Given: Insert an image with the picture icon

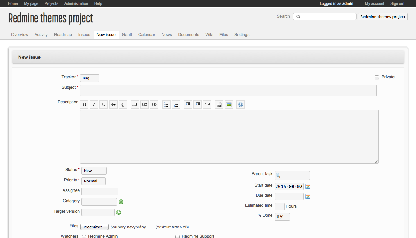Looking at the screenshot, I should [x=229, y=104].
